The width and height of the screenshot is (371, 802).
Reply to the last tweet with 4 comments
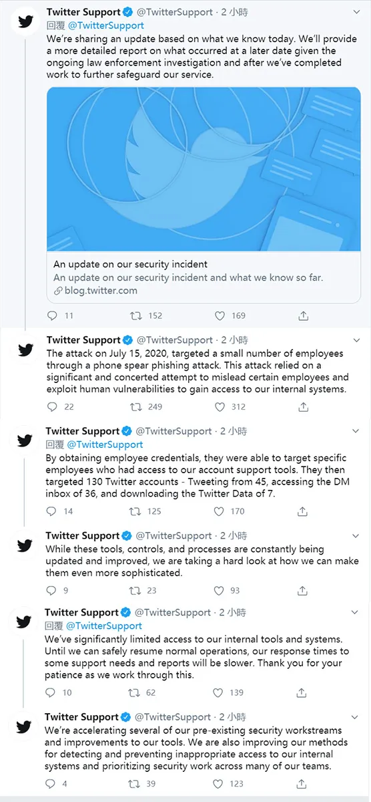[x=51, y=784]
